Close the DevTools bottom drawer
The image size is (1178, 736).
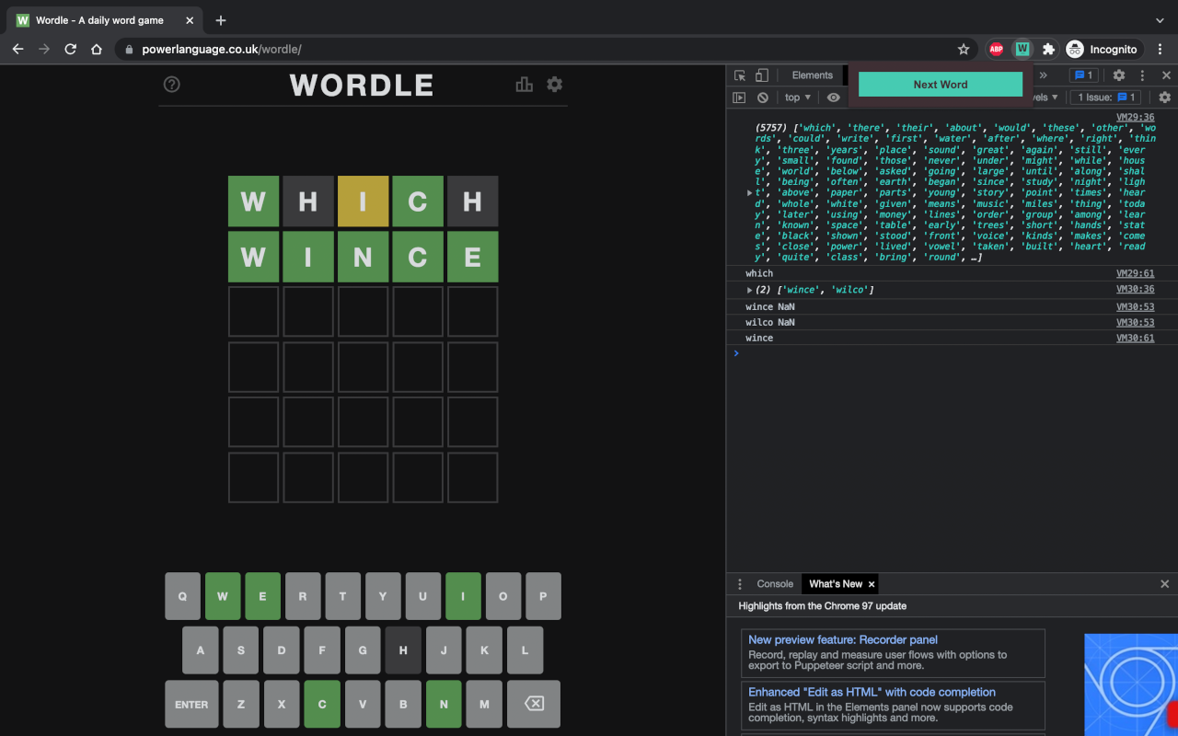click(1164, 584)
